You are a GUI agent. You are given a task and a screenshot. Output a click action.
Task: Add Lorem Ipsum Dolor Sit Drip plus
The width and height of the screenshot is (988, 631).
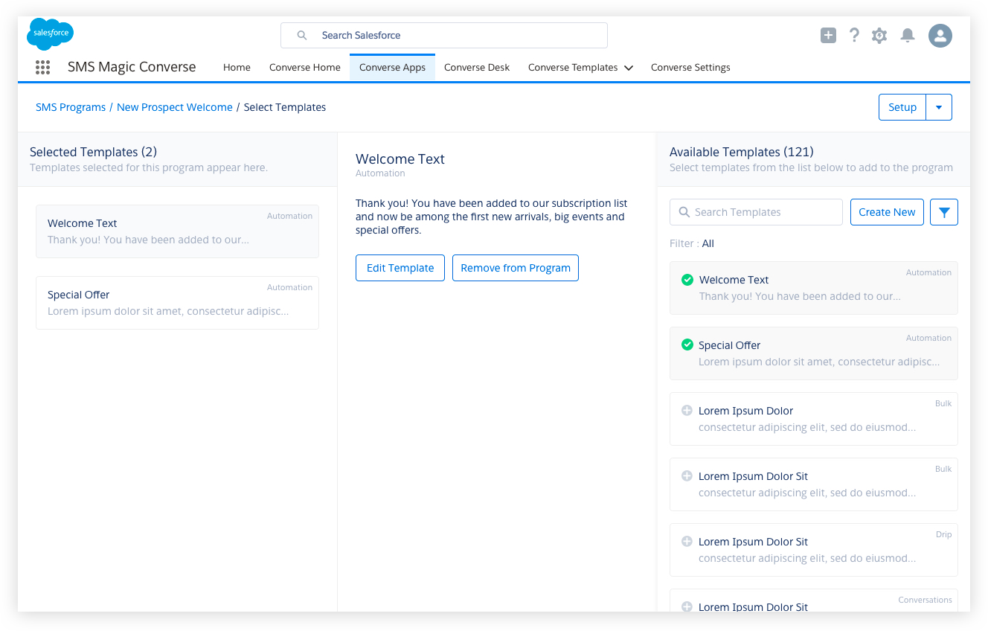point(687,542)
